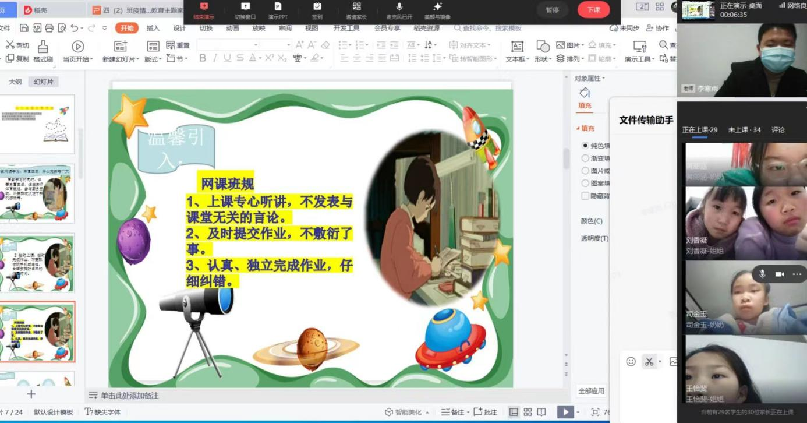Toggle the 麦克风已开 microphone icon
The image size is (807, 423).
(399, 6)
